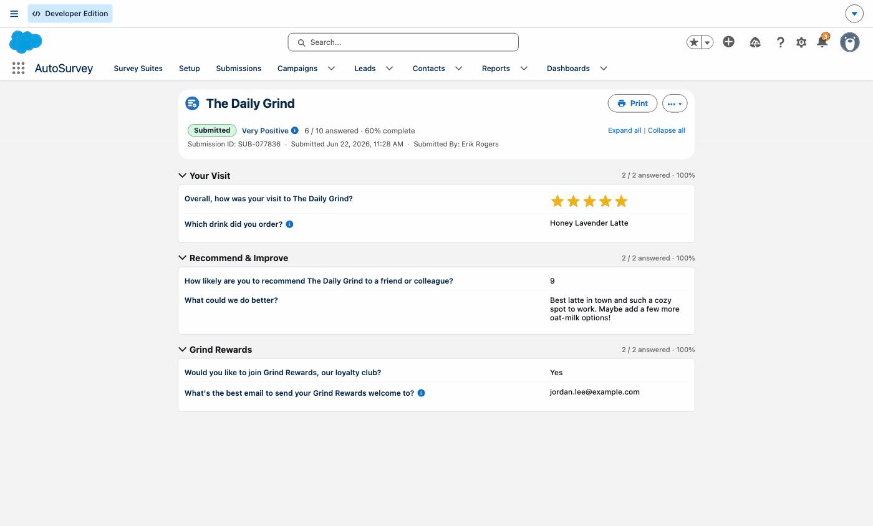Open the Dashboards tab
This screenshot has width=873, height=526.
(x=568, y=69)
